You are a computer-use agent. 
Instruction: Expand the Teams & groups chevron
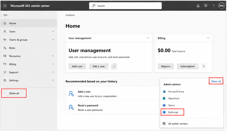click(53, 40)
